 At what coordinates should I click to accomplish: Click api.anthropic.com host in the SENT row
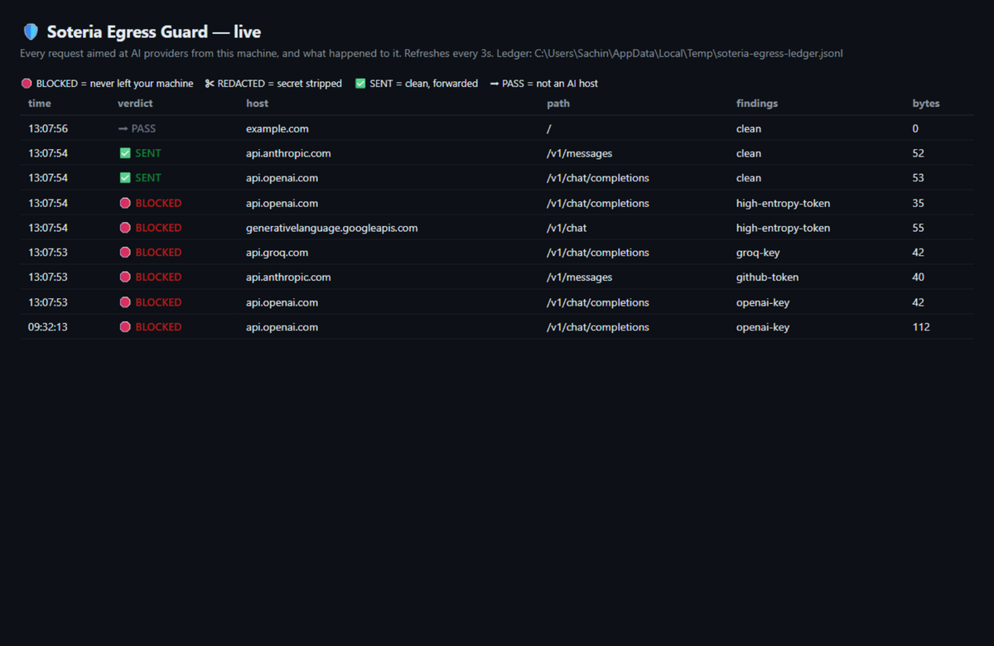point(288,153)
